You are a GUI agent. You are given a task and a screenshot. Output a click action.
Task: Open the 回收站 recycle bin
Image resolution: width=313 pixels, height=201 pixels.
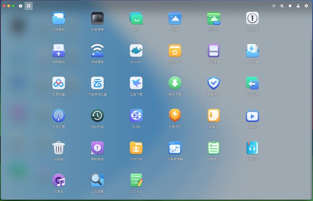click(x=58, y=148)
